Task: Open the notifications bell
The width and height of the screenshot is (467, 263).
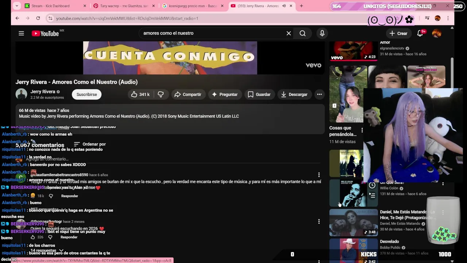Action: pos(420,33)
